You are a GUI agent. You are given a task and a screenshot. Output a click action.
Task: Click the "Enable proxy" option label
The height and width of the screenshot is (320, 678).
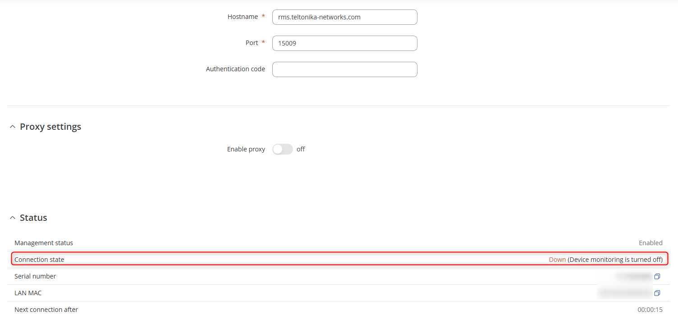click(x=246, y=149)
